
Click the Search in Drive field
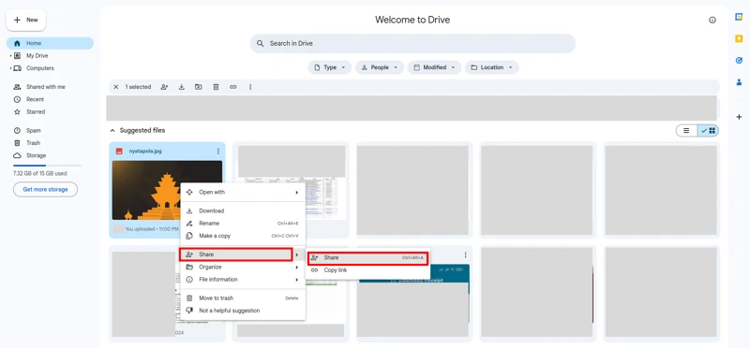[x=412, y=43]
